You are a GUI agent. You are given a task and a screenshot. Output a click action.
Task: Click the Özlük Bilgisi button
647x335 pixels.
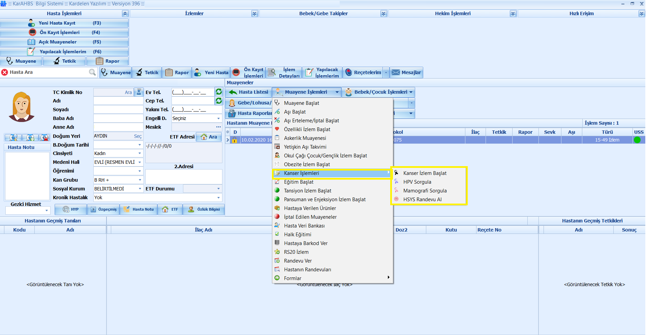204,209
